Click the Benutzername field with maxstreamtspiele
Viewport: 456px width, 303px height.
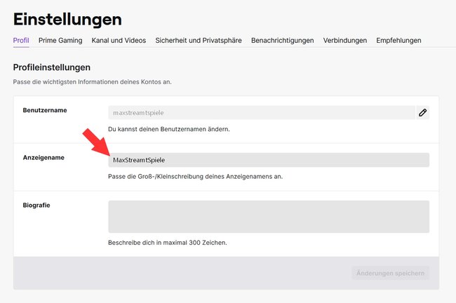tap(262, 112)
